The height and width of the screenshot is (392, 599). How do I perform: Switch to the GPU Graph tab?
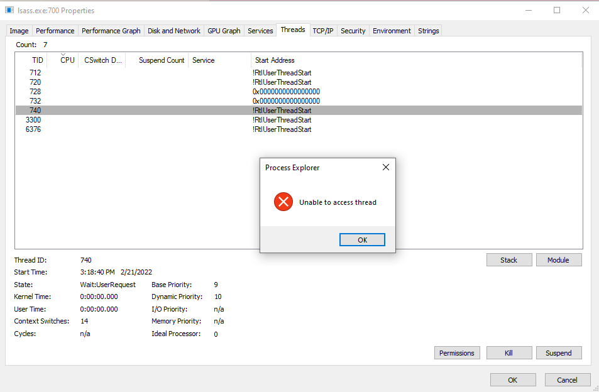(224, 31)
